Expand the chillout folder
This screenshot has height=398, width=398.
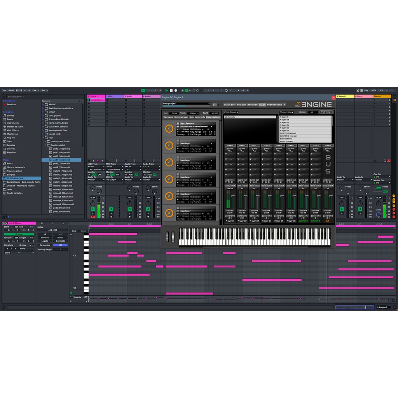43,112
